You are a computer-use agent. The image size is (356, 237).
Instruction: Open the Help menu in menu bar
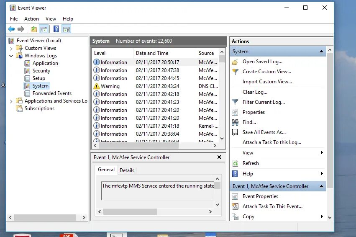(x=68, y=19)
